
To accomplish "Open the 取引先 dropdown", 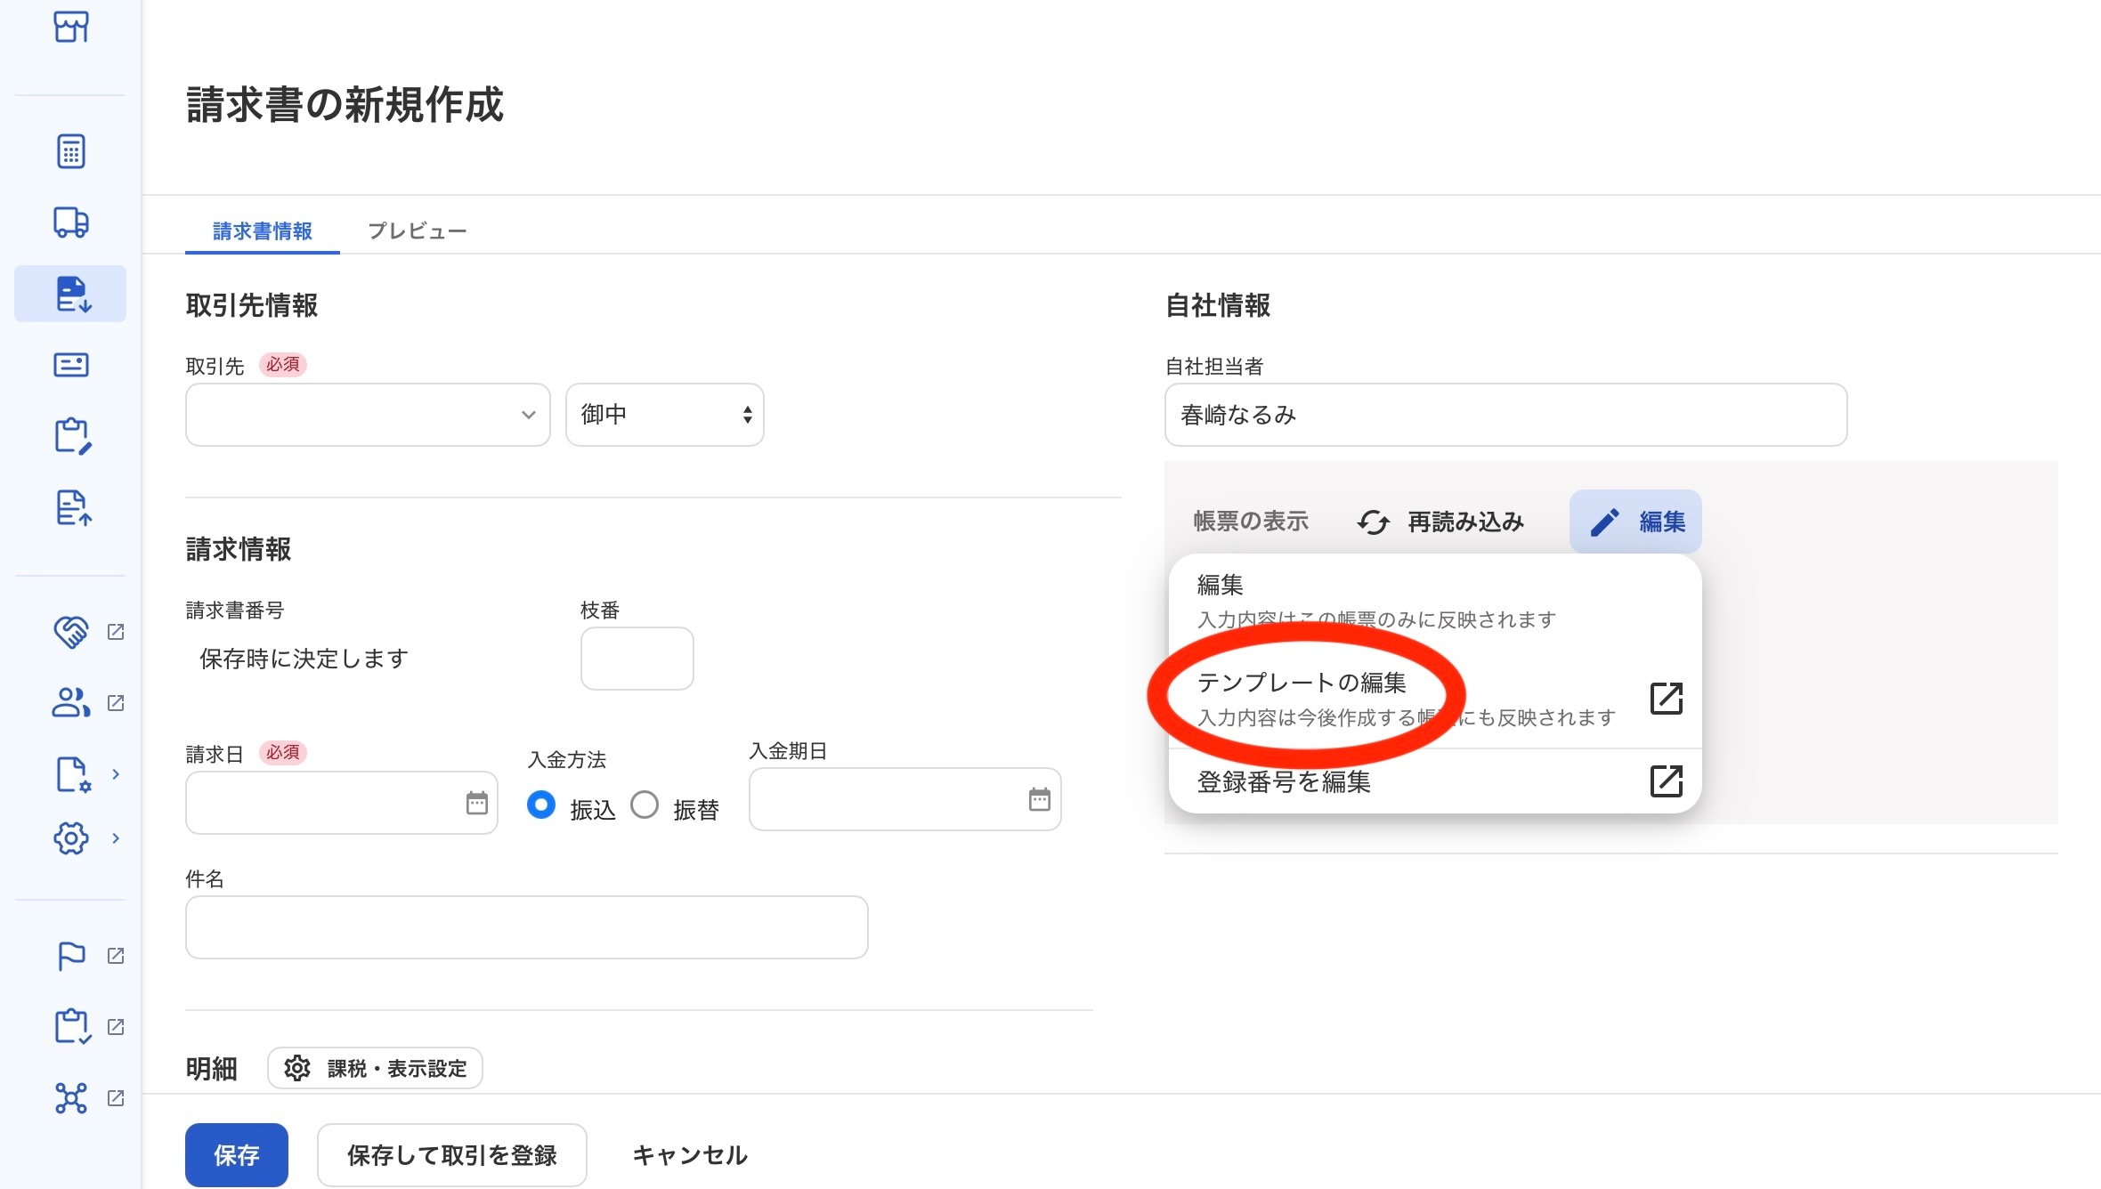I will pos(368,415).
